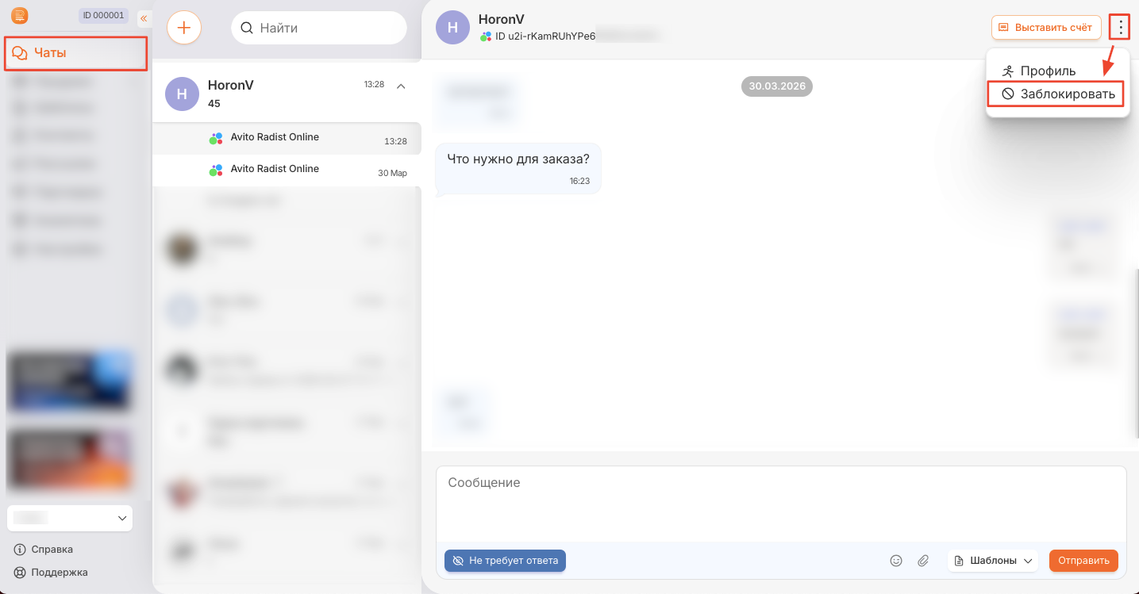Screen dimensions: 1139x594
Task: Click HoronV avatar in chat header
Action: tap(452, 28)
